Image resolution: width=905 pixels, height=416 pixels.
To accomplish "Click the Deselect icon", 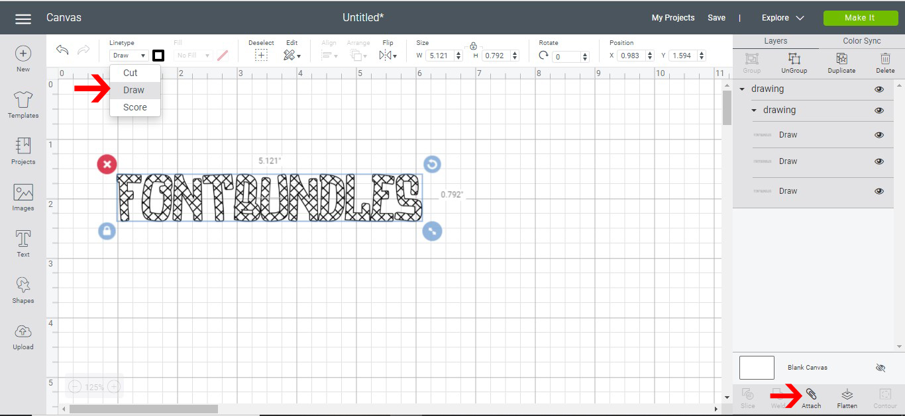I will point(261,56).
